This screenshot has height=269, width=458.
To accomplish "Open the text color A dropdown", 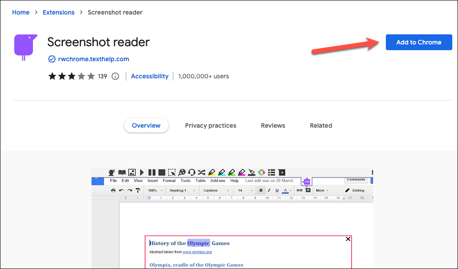I will (x=287, y=190).
